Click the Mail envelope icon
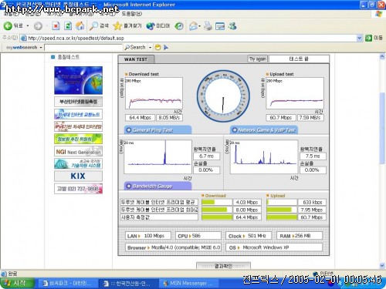The image size is (386, 289). (x=193, y=26)
